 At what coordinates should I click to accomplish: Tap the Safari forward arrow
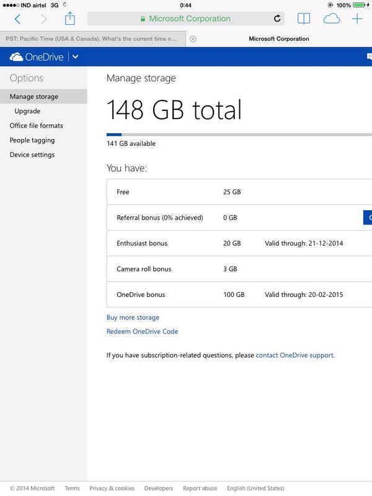44,19
